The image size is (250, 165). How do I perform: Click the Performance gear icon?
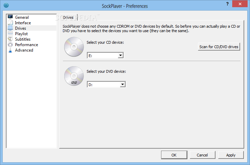[10, 45]
